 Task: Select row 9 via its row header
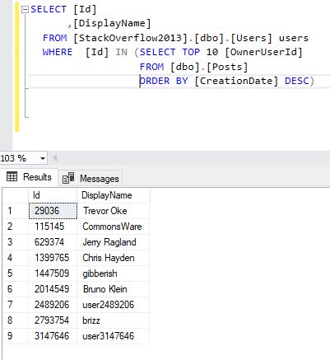[x=16, y=336]
